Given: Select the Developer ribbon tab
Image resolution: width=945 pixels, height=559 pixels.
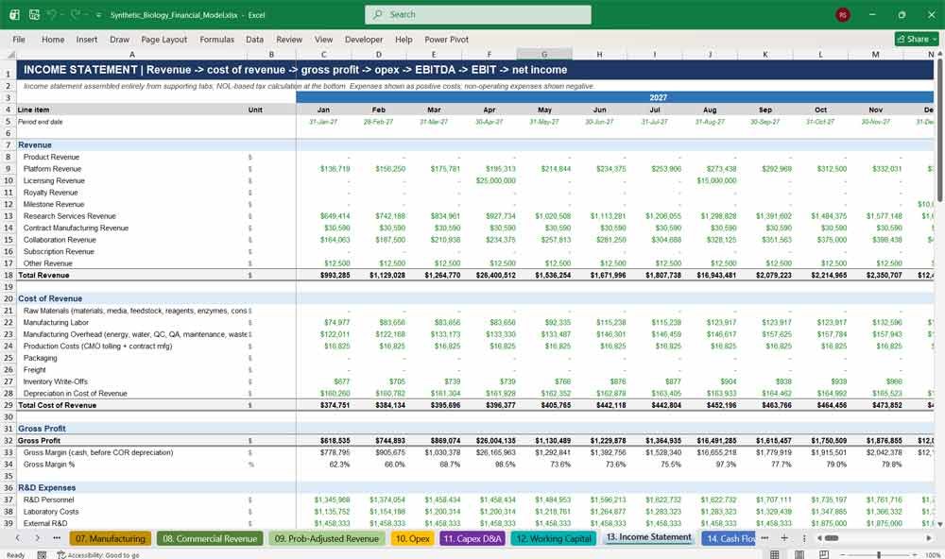Looking at the screenshot, I should coord(364,39).
